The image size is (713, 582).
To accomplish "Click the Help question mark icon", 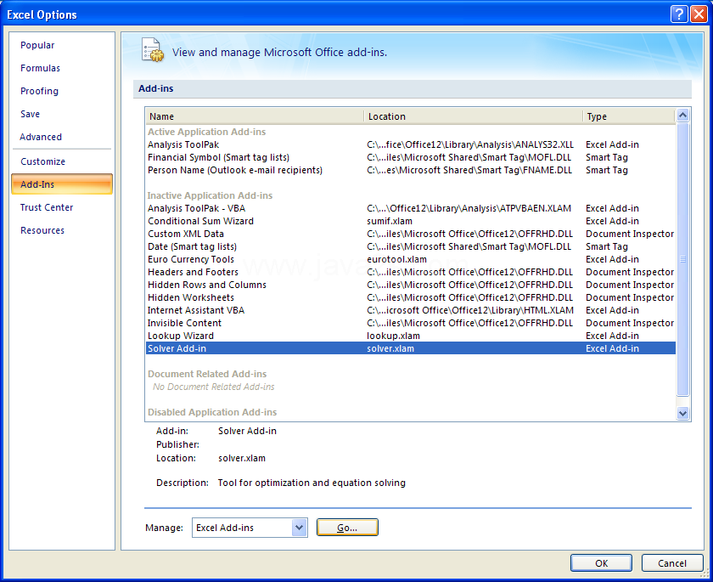I will click(x=679, y=14).
